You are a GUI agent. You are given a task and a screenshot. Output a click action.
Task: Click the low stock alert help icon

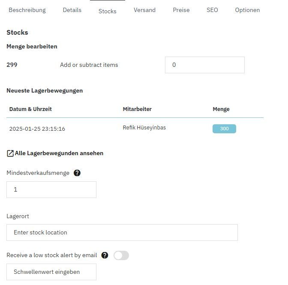pyautogui.click(x=105, y=255)
